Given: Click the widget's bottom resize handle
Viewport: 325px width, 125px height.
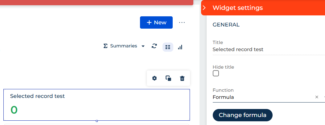Looking at the screenshot, I should tap(97, 121).
